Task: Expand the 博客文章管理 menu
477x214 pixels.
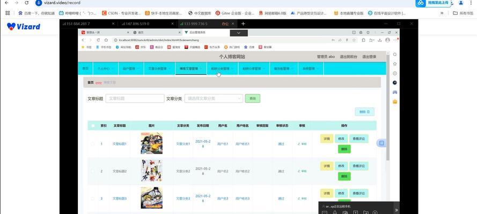Action: [x=191, y=68]
